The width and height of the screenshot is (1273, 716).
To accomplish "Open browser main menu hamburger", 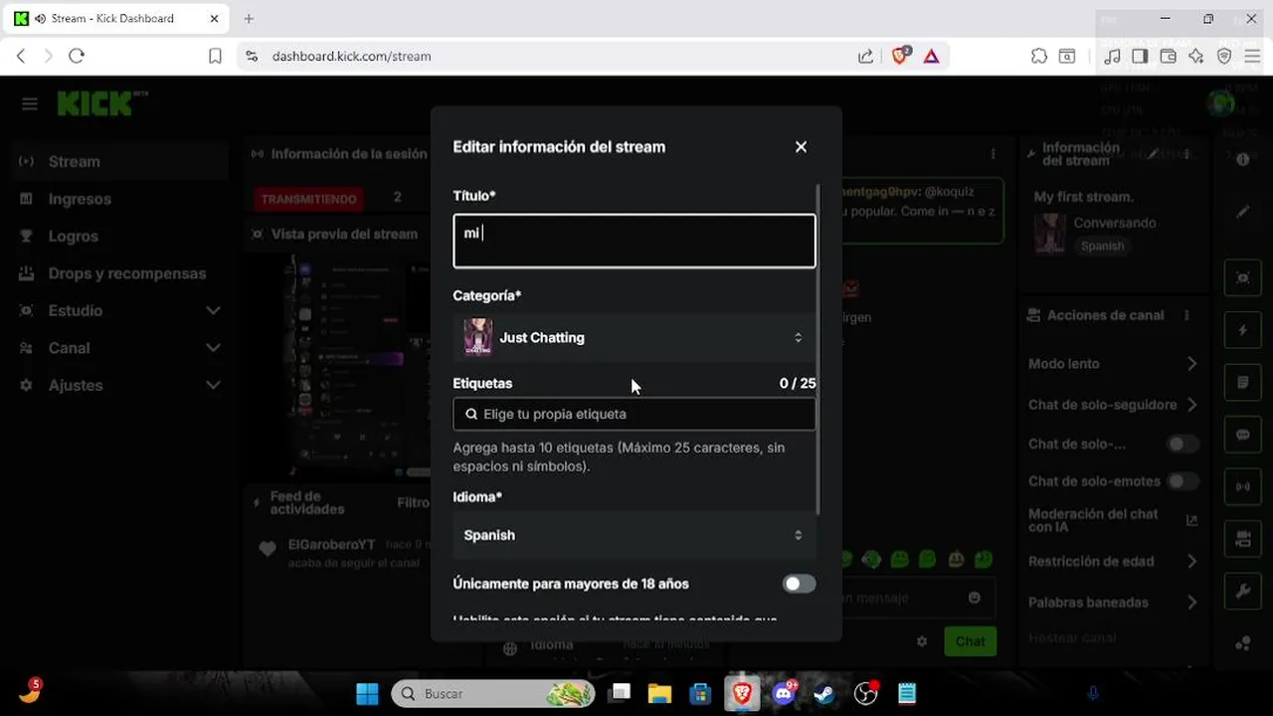I will (1252, 57).
